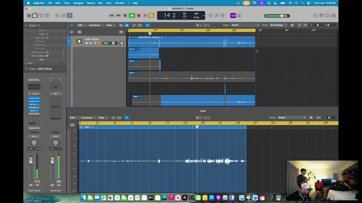Toggle Cycle mode in the transport
This screenshot has height=203, width=362.
(151, 16)
